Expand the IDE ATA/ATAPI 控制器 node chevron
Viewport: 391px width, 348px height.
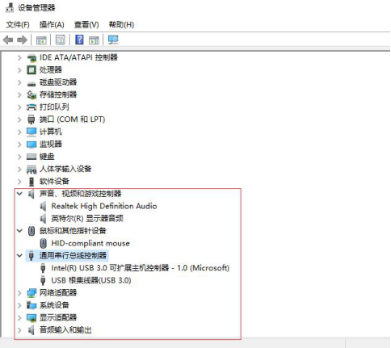click(x=19, y=57)
